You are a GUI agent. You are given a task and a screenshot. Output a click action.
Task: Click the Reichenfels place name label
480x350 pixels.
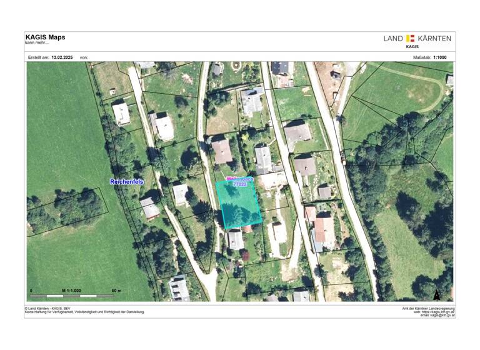point(127,181)
